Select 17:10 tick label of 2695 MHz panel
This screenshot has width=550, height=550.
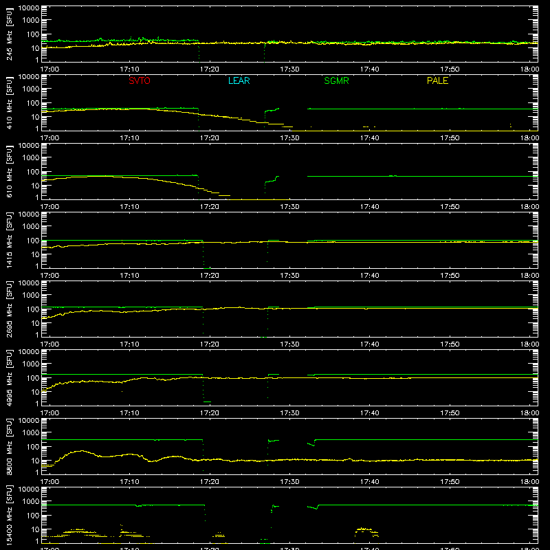click(x=130, y=344)
